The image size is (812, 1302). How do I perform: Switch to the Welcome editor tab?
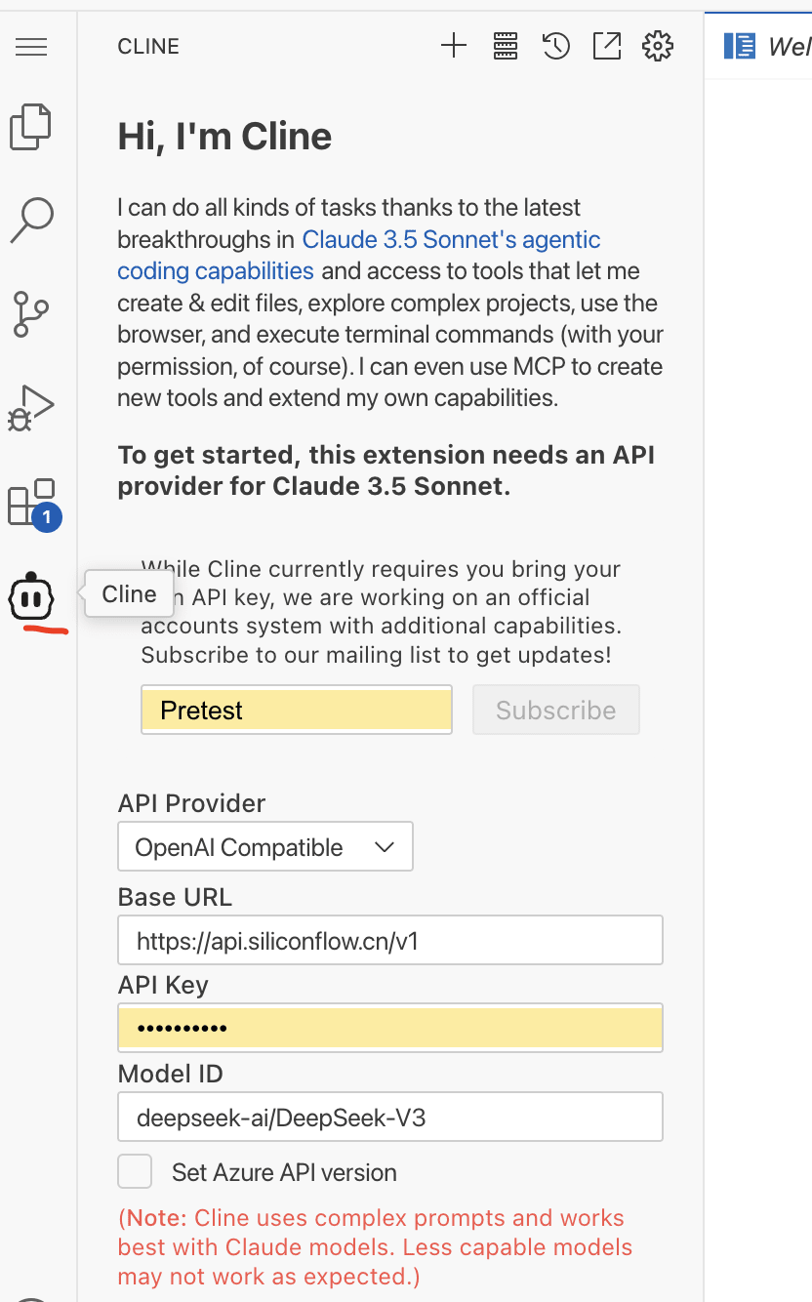767,46
